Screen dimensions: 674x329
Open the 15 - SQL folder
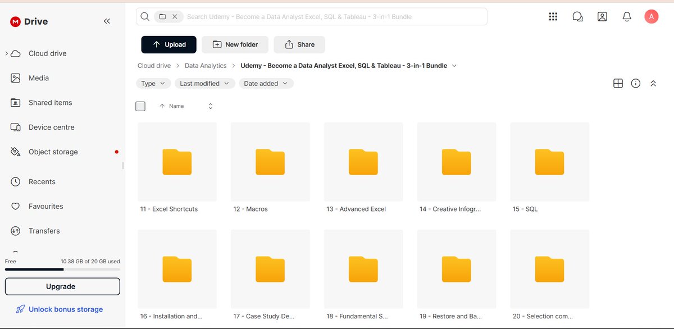(x=550, y=168)
